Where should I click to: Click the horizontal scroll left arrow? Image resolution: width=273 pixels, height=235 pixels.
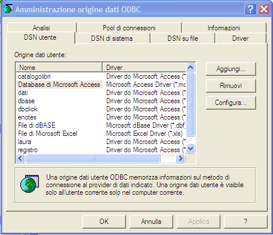tap(20, 159)
